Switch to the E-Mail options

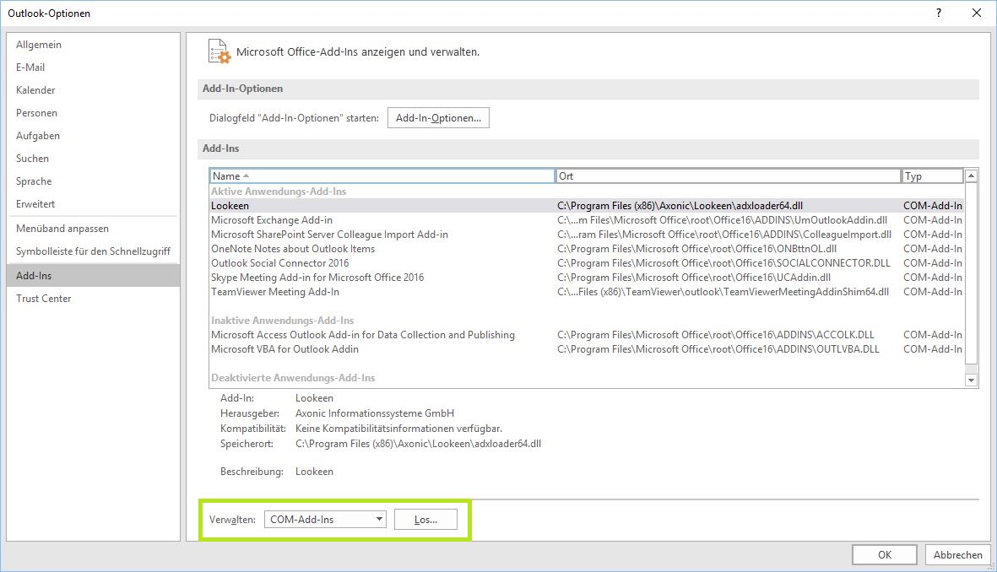[30, 67]
